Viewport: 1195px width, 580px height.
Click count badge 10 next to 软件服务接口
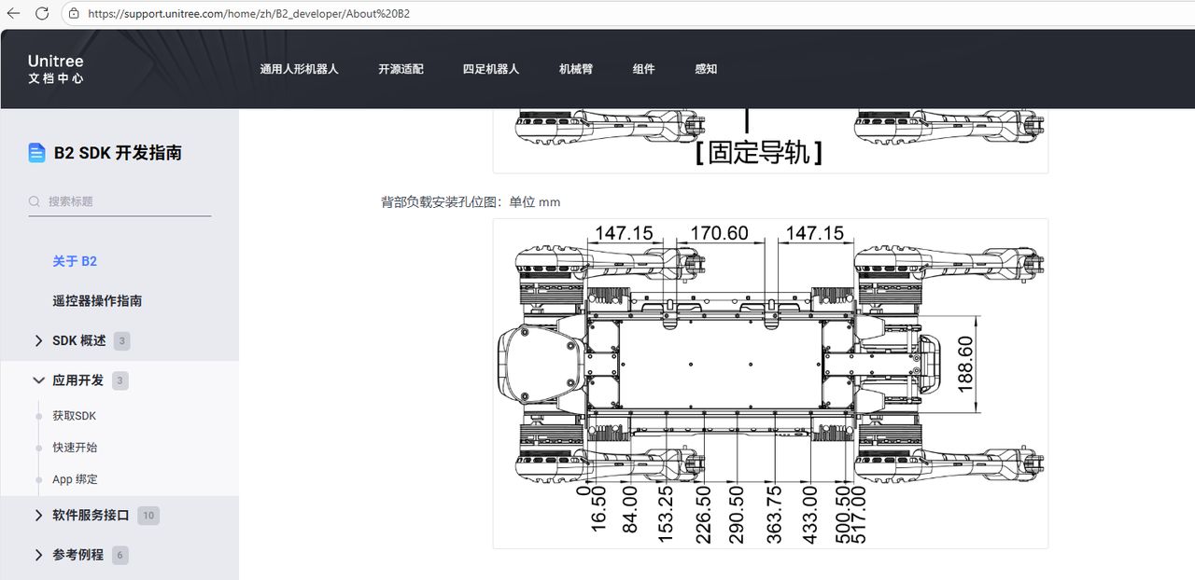pos(148,516)
